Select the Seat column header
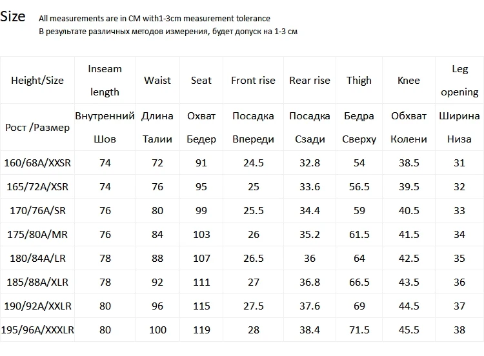 pos(201,80)
